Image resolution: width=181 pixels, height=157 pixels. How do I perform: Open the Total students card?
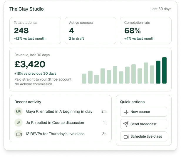[x=35, y=31]
